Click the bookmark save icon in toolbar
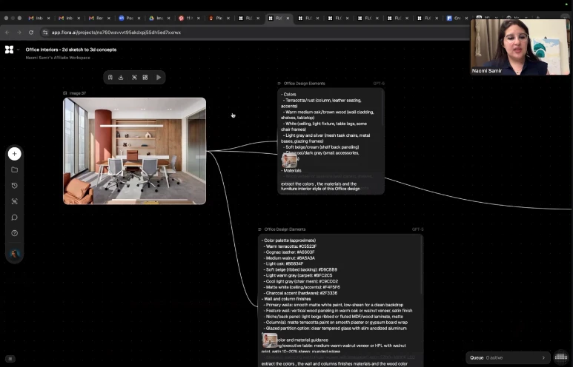Viewport: 573px width, 367px height. (x=110, y=77)
